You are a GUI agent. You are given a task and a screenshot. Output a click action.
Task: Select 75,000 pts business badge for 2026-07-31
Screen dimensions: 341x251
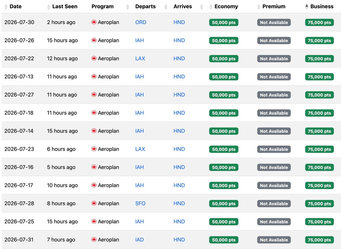(x=319, y=240)
